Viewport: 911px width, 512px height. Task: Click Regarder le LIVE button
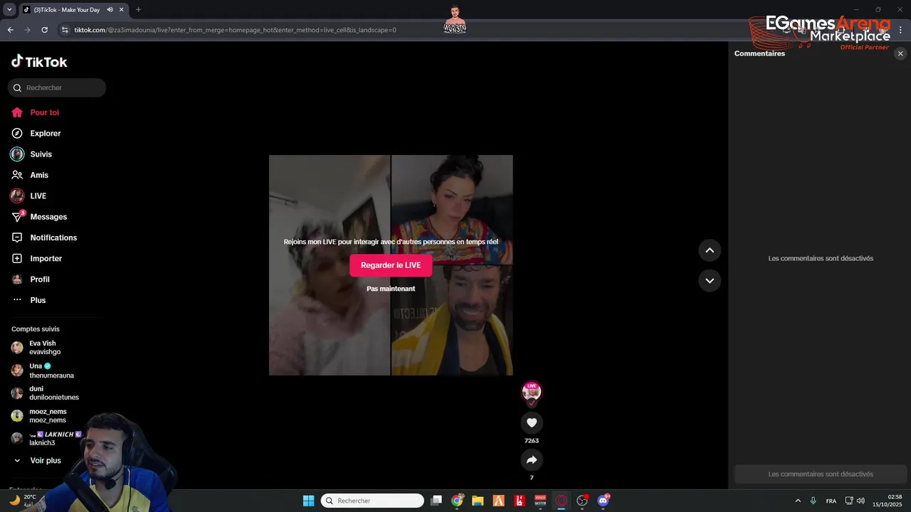[x=391, y=265]
